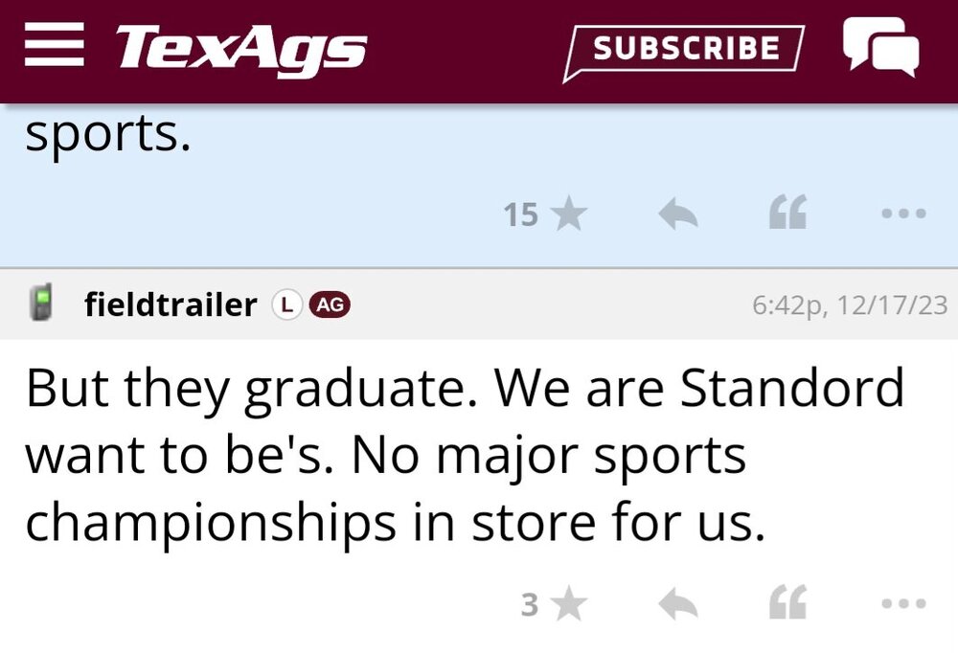The width and height of the screenshot is (958, 653).
Task: Star fieldtrailer's post with 3 stars
Action: (x=569, y=604)
